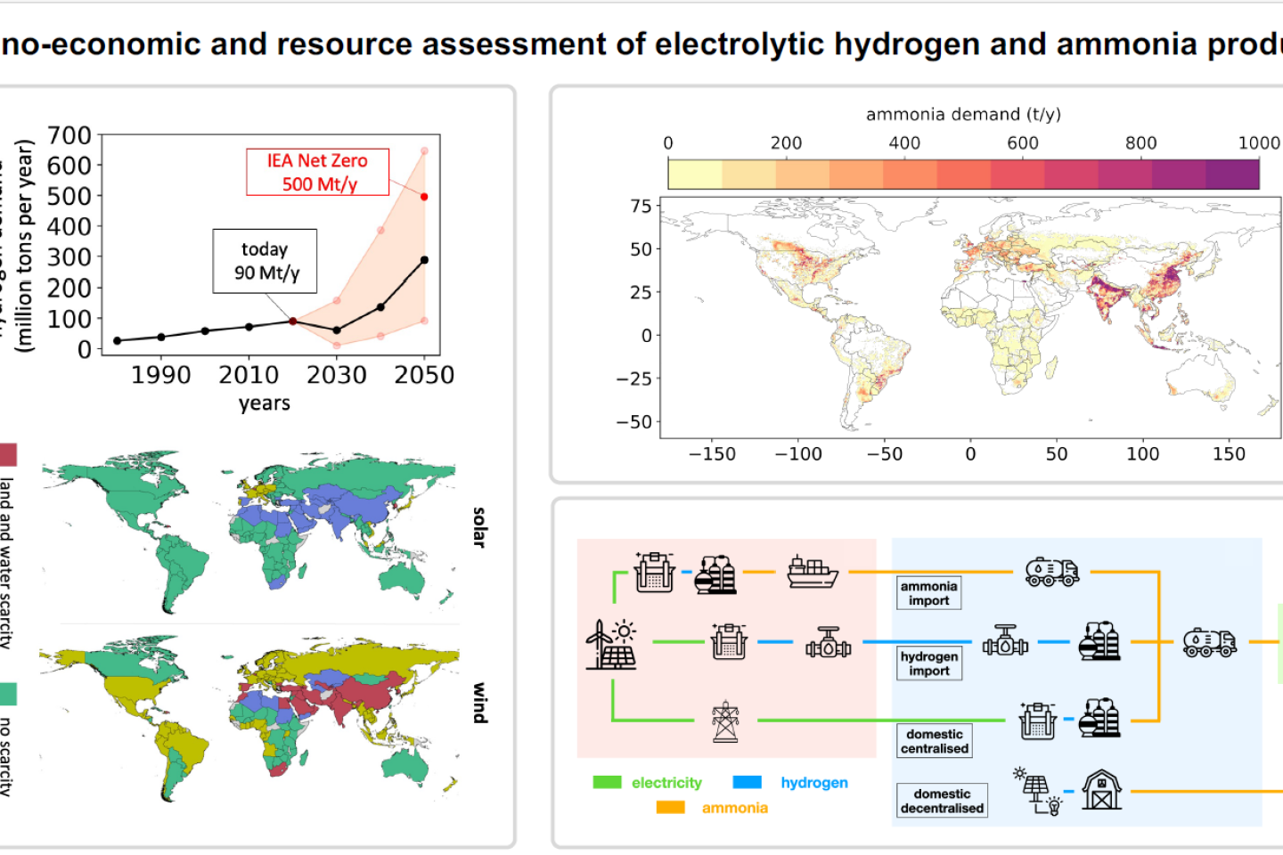Click the 'ammonia demand (t/y)' colorbar title
The image size is (1283, 855).
click(x=963, y=114)
